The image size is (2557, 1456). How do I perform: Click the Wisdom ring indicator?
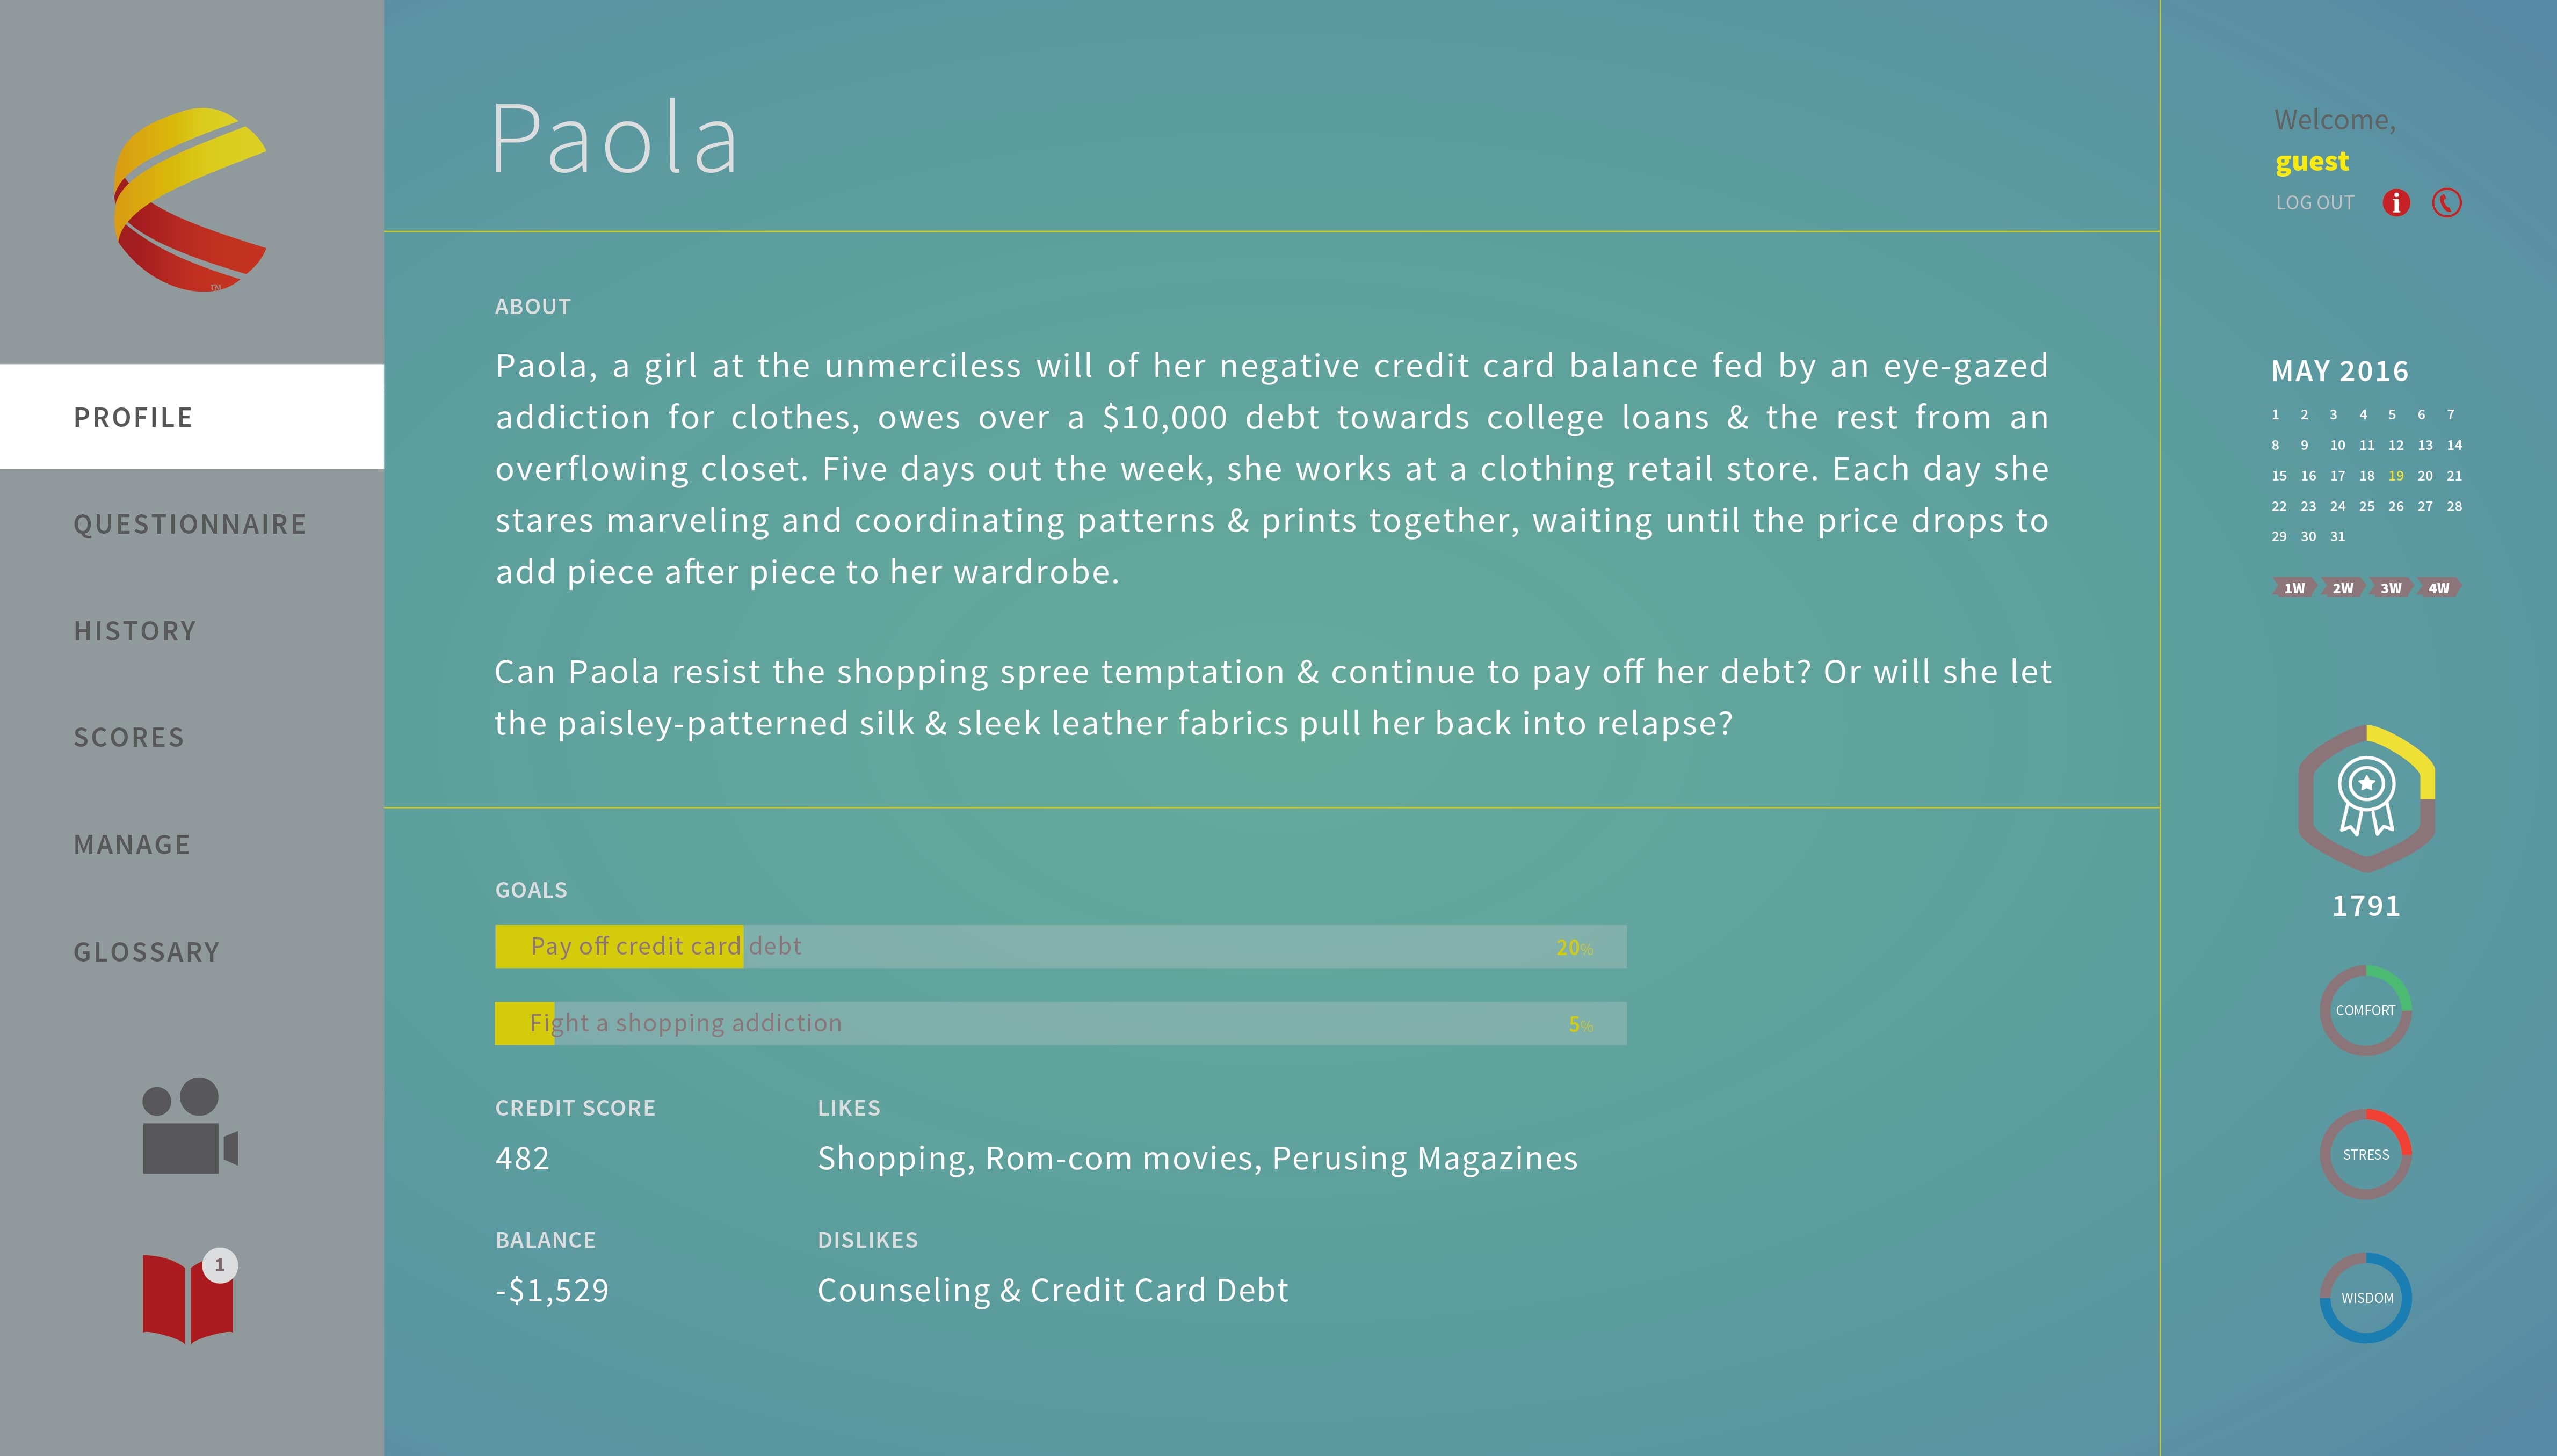pyautogui.click(x=2366, y=1298)
